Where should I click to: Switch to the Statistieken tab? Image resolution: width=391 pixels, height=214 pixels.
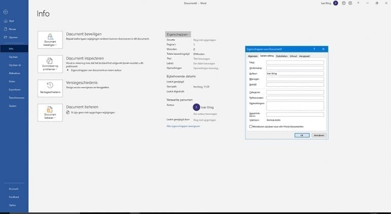tap(282, 56)
